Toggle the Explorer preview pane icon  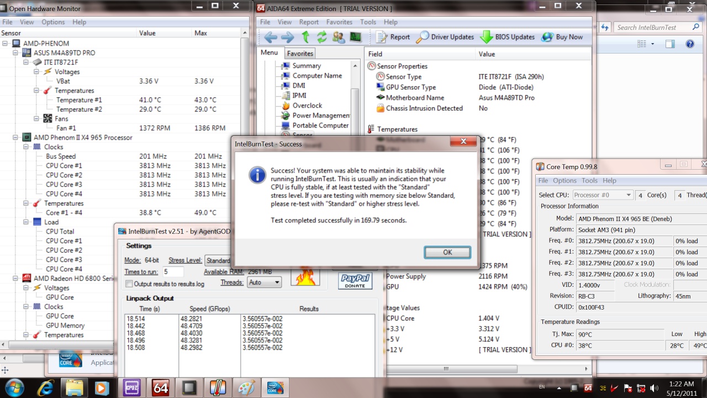click(670, 44)
